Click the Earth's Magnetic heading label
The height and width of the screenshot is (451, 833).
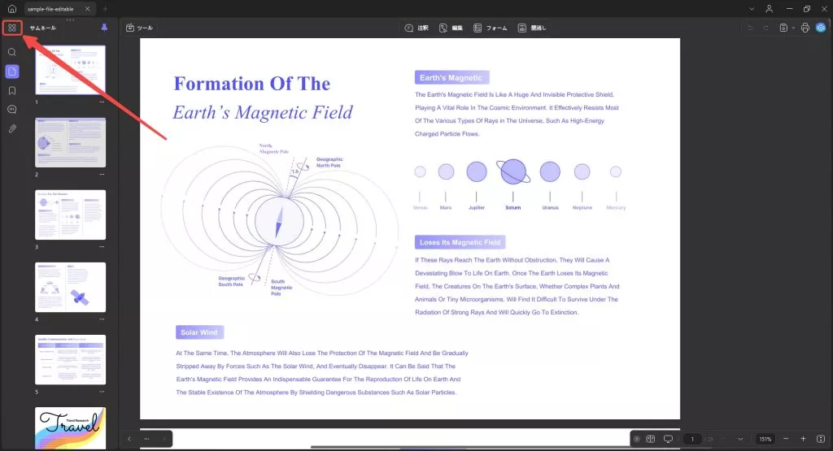[451, 77]
